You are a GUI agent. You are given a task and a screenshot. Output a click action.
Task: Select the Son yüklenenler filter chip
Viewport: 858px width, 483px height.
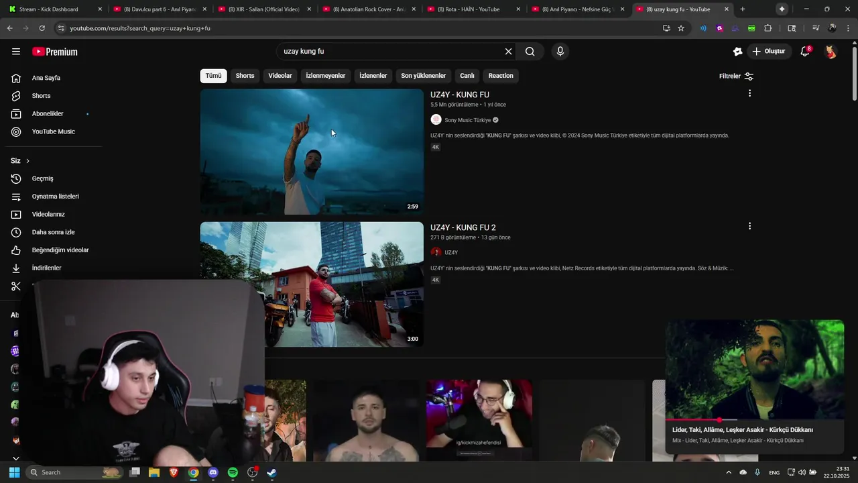(x=424, y=76)
